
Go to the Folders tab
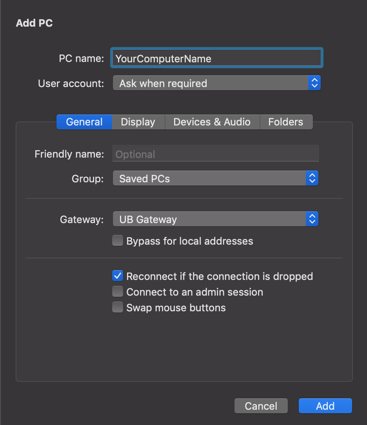[285, 122]
